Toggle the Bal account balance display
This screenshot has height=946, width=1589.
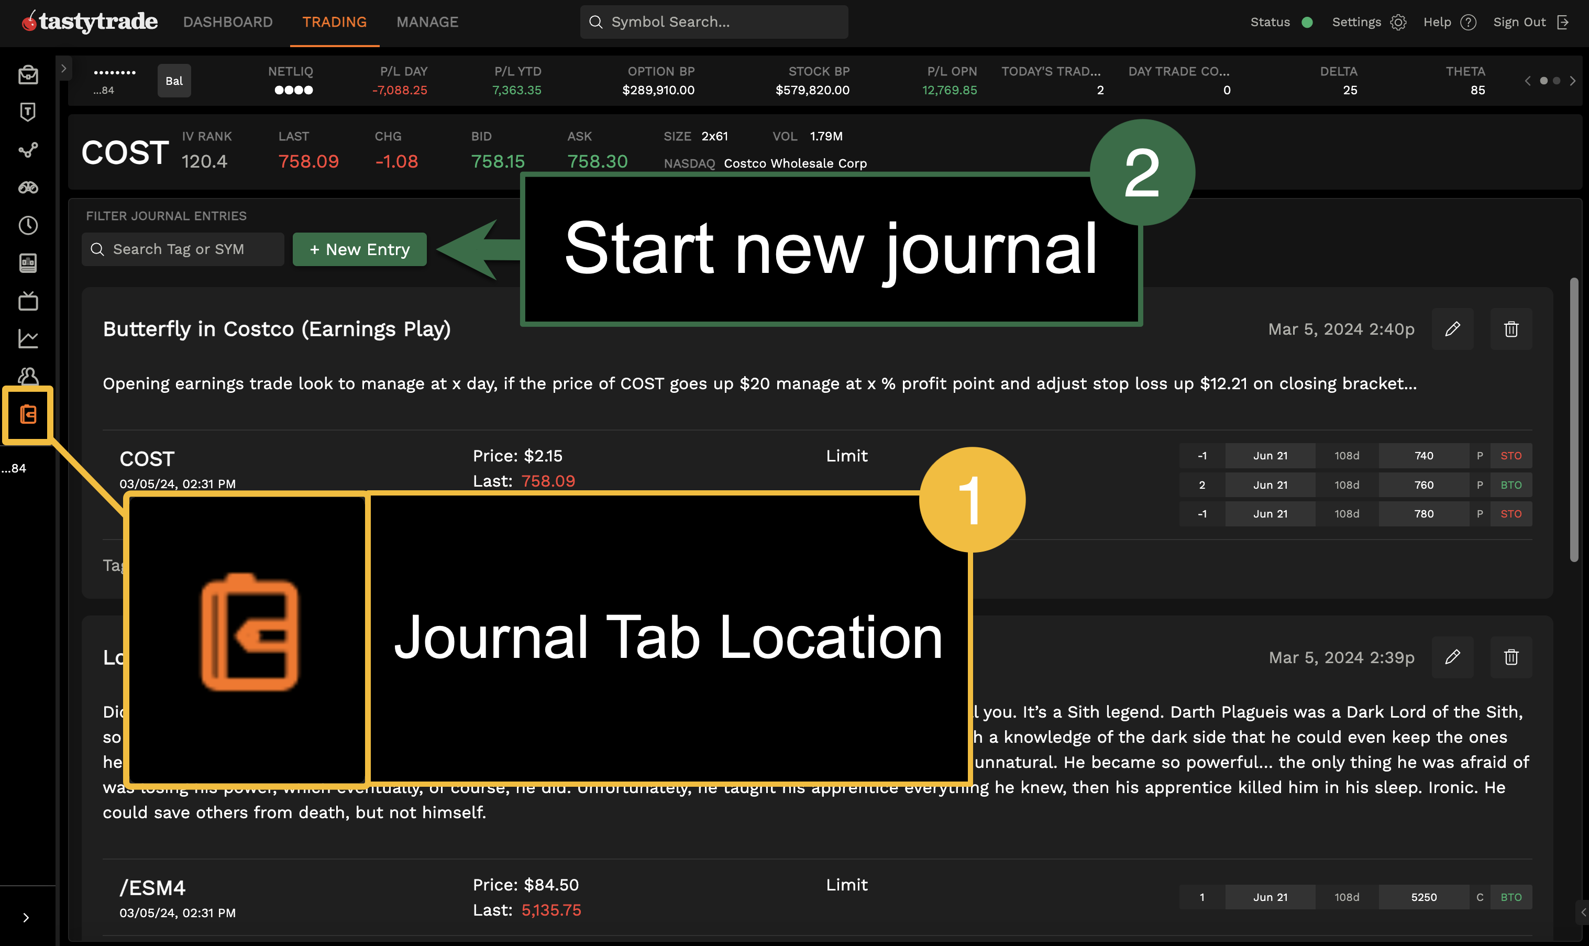(173, 80)
